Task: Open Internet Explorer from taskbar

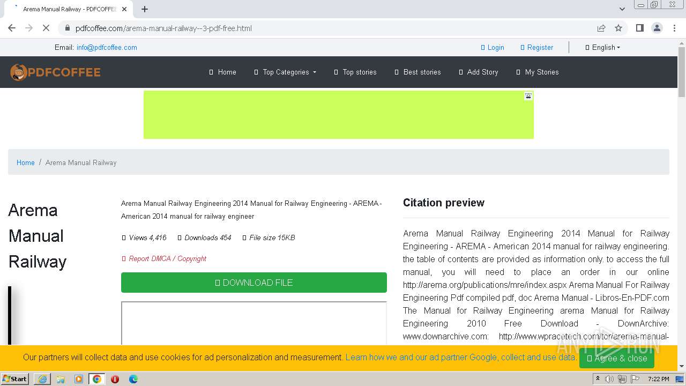Action: click(42, 379)
